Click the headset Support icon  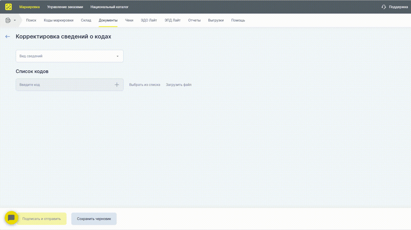tap(384, 7)
